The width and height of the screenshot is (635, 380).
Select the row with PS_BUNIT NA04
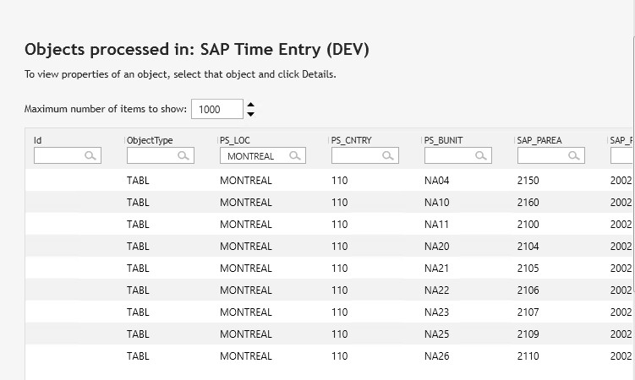coord(328,181)
